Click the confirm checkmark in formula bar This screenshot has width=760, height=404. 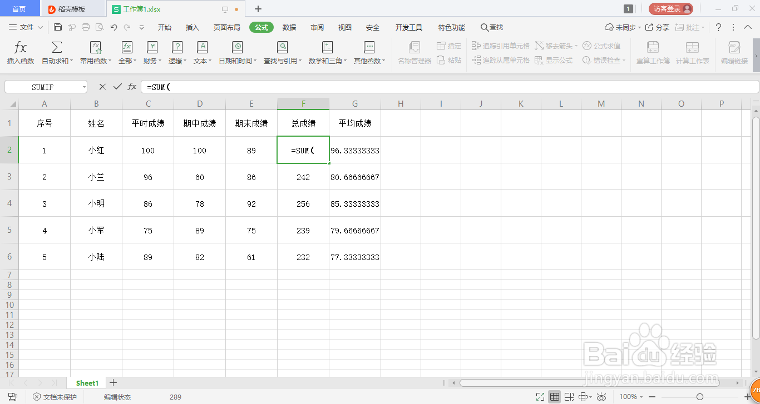[x=117, y=87]
